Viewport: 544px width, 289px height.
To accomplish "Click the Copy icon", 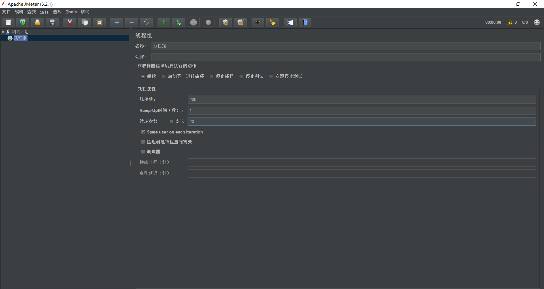I will pos(84,22).
